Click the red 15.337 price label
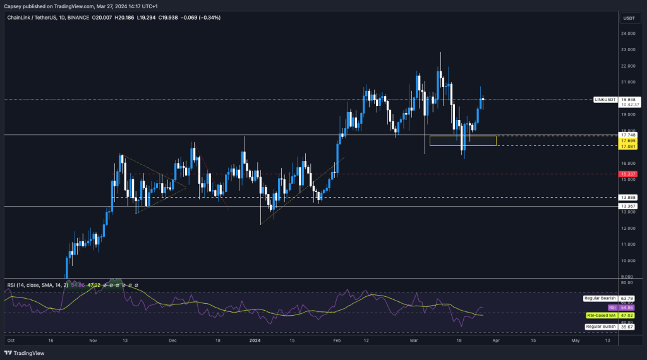This screenshot has width=647, height=360. (629, 174)
